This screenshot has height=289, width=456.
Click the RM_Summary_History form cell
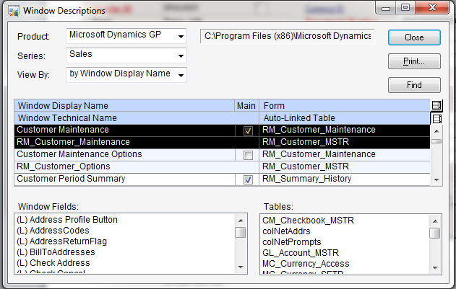[x=344, y=179]
